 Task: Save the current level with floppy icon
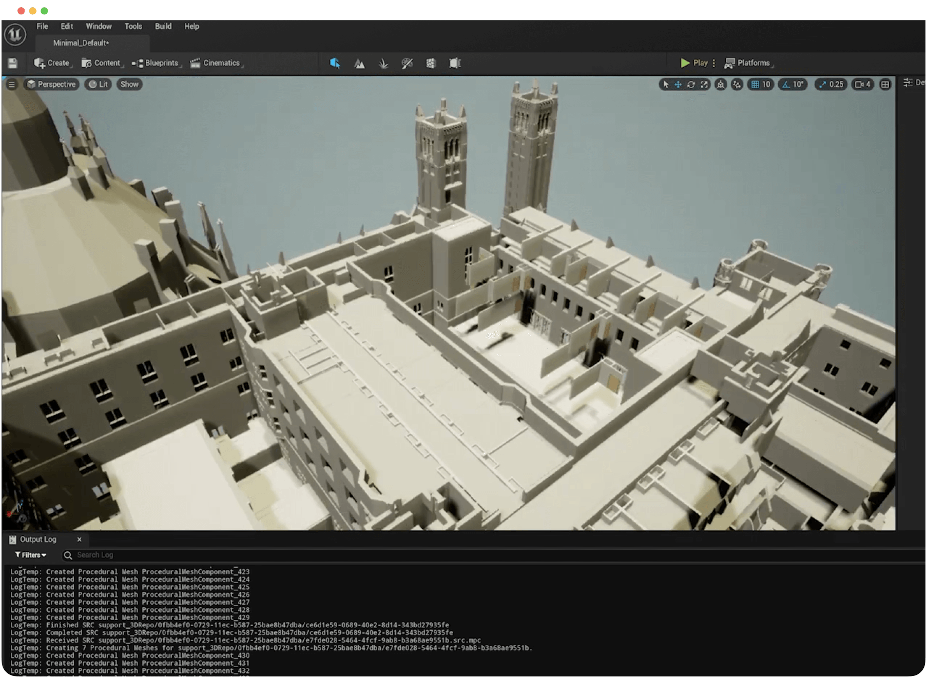[13, 63]
